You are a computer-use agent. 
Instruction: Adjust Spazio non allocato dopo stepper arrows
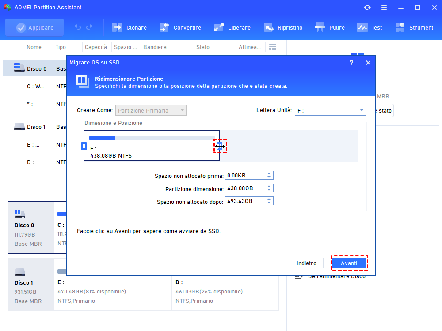click(x=269, y=201)
